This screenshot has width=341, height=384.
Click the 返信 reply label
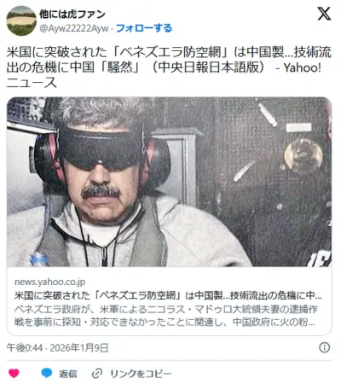[x=68, y=374]
